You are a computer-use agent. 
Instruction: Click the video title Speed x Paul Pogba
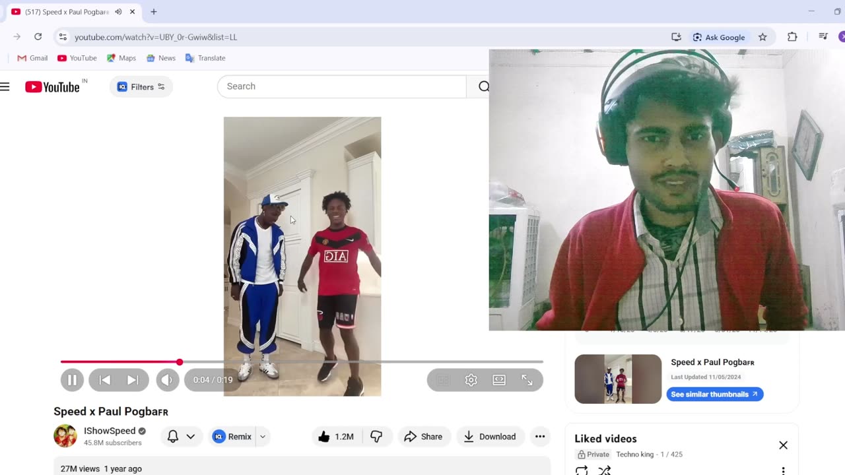click(x=111, y=412)
